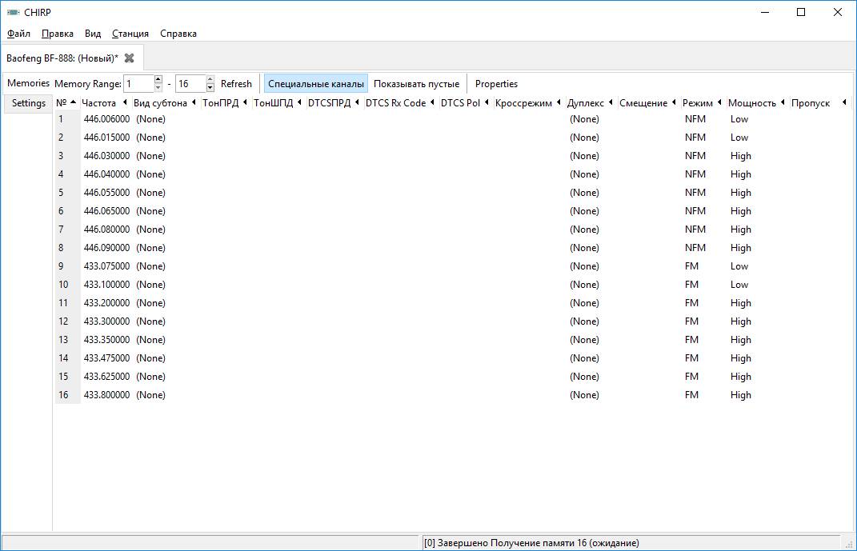Click arrow beside ТонПРД column header
This screenshot has width=857, height=551.
[245, 102]
